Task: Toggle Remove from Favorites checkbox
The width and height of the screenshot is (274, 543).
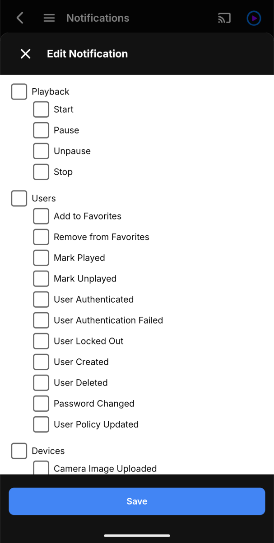Action: 41,237
